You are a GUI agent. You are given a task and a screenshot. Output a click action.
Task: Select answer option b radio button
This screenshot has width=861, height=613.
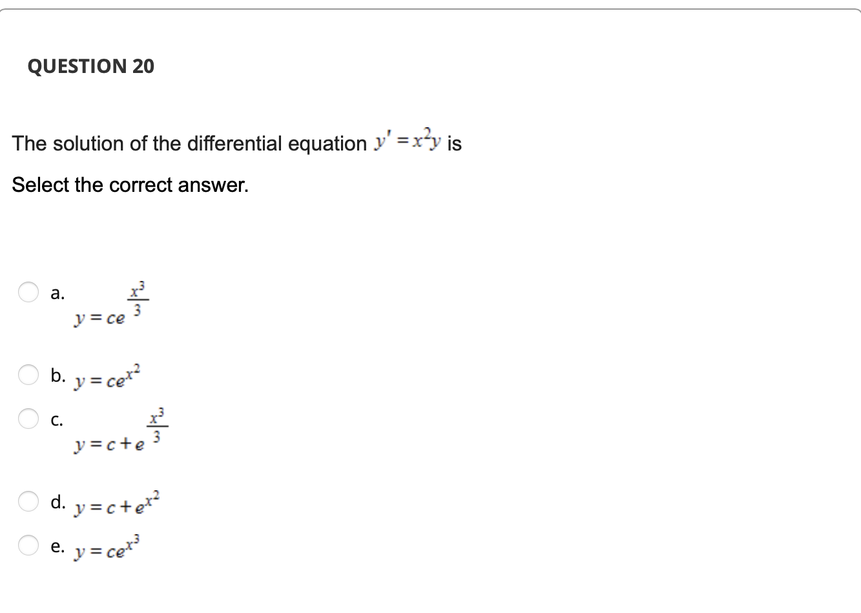pos(28,375)
